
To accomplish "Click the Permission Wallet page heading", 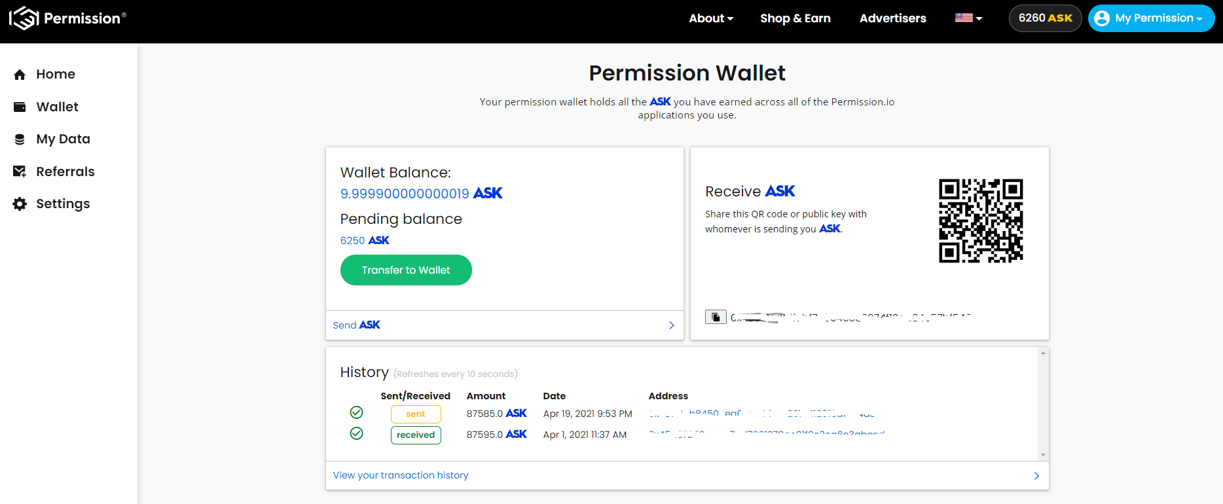I will [x=687, y=73].
